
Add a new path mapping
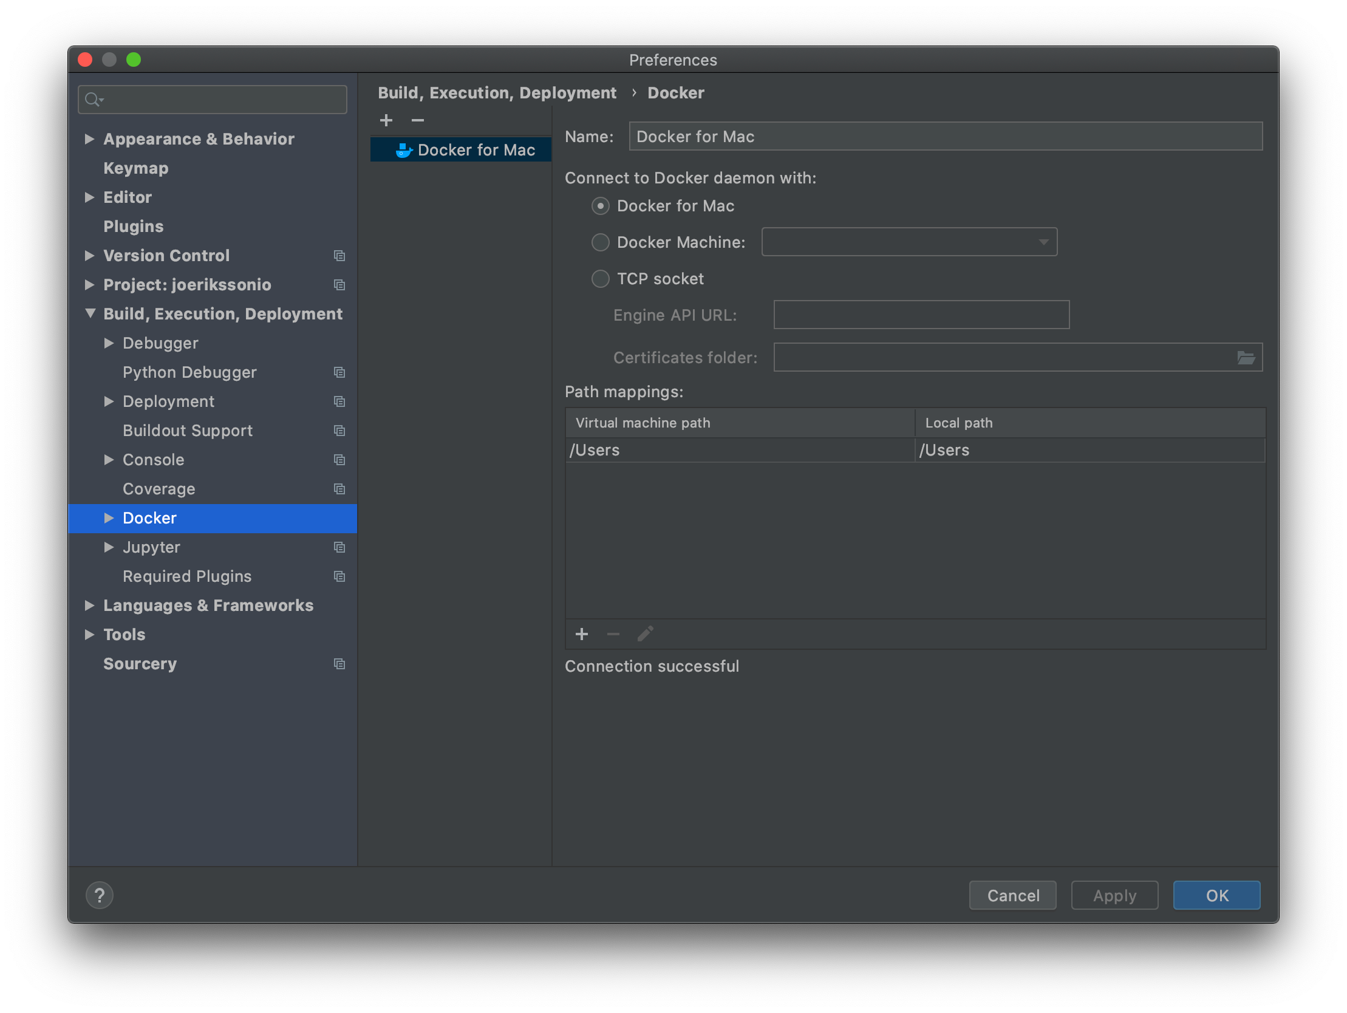(x=582, y=634)
